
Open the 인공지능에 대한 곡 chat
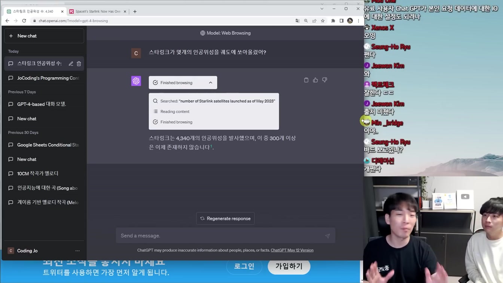pyautogui.click(x=44, y=188)
